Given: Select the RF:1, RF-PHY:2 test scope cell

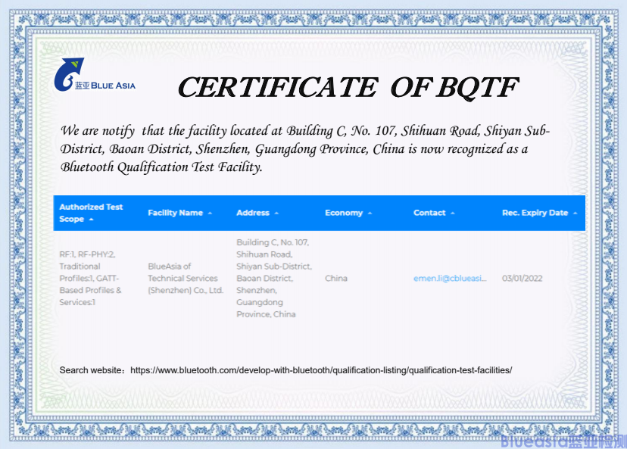Looking at the screenshot, I should (x=91, y=278).
